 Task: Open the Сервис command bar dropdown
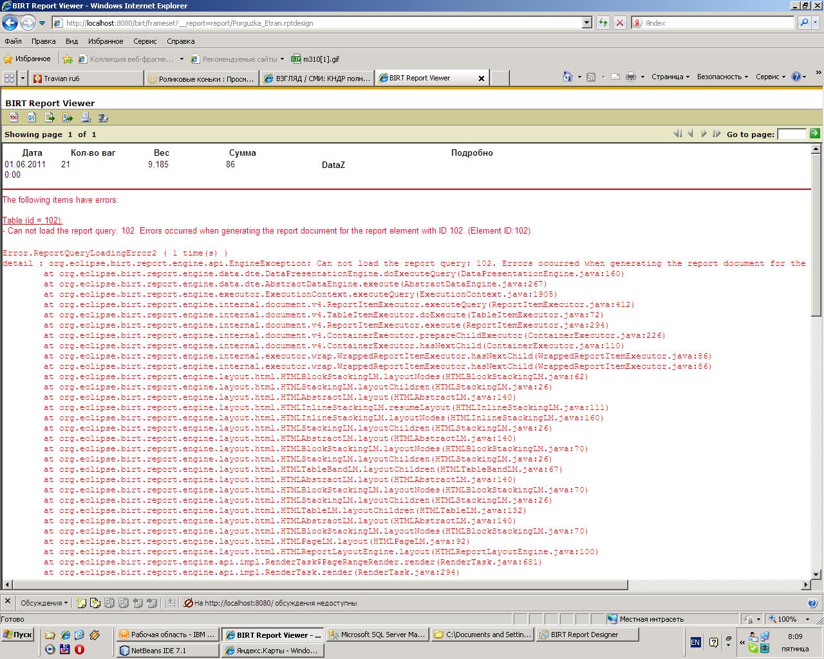771,77
